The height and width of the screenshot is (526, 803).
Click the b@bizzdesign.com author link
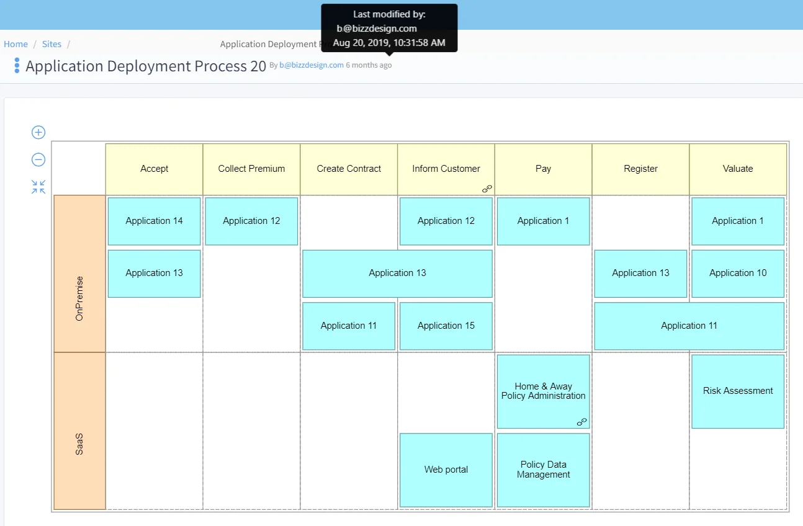tap(311, 65)
